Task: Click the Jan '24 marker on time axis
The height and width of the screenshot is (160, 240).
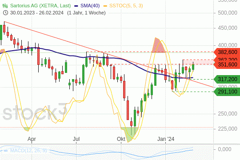Action: pyautogui.click(x=166, y=139)
